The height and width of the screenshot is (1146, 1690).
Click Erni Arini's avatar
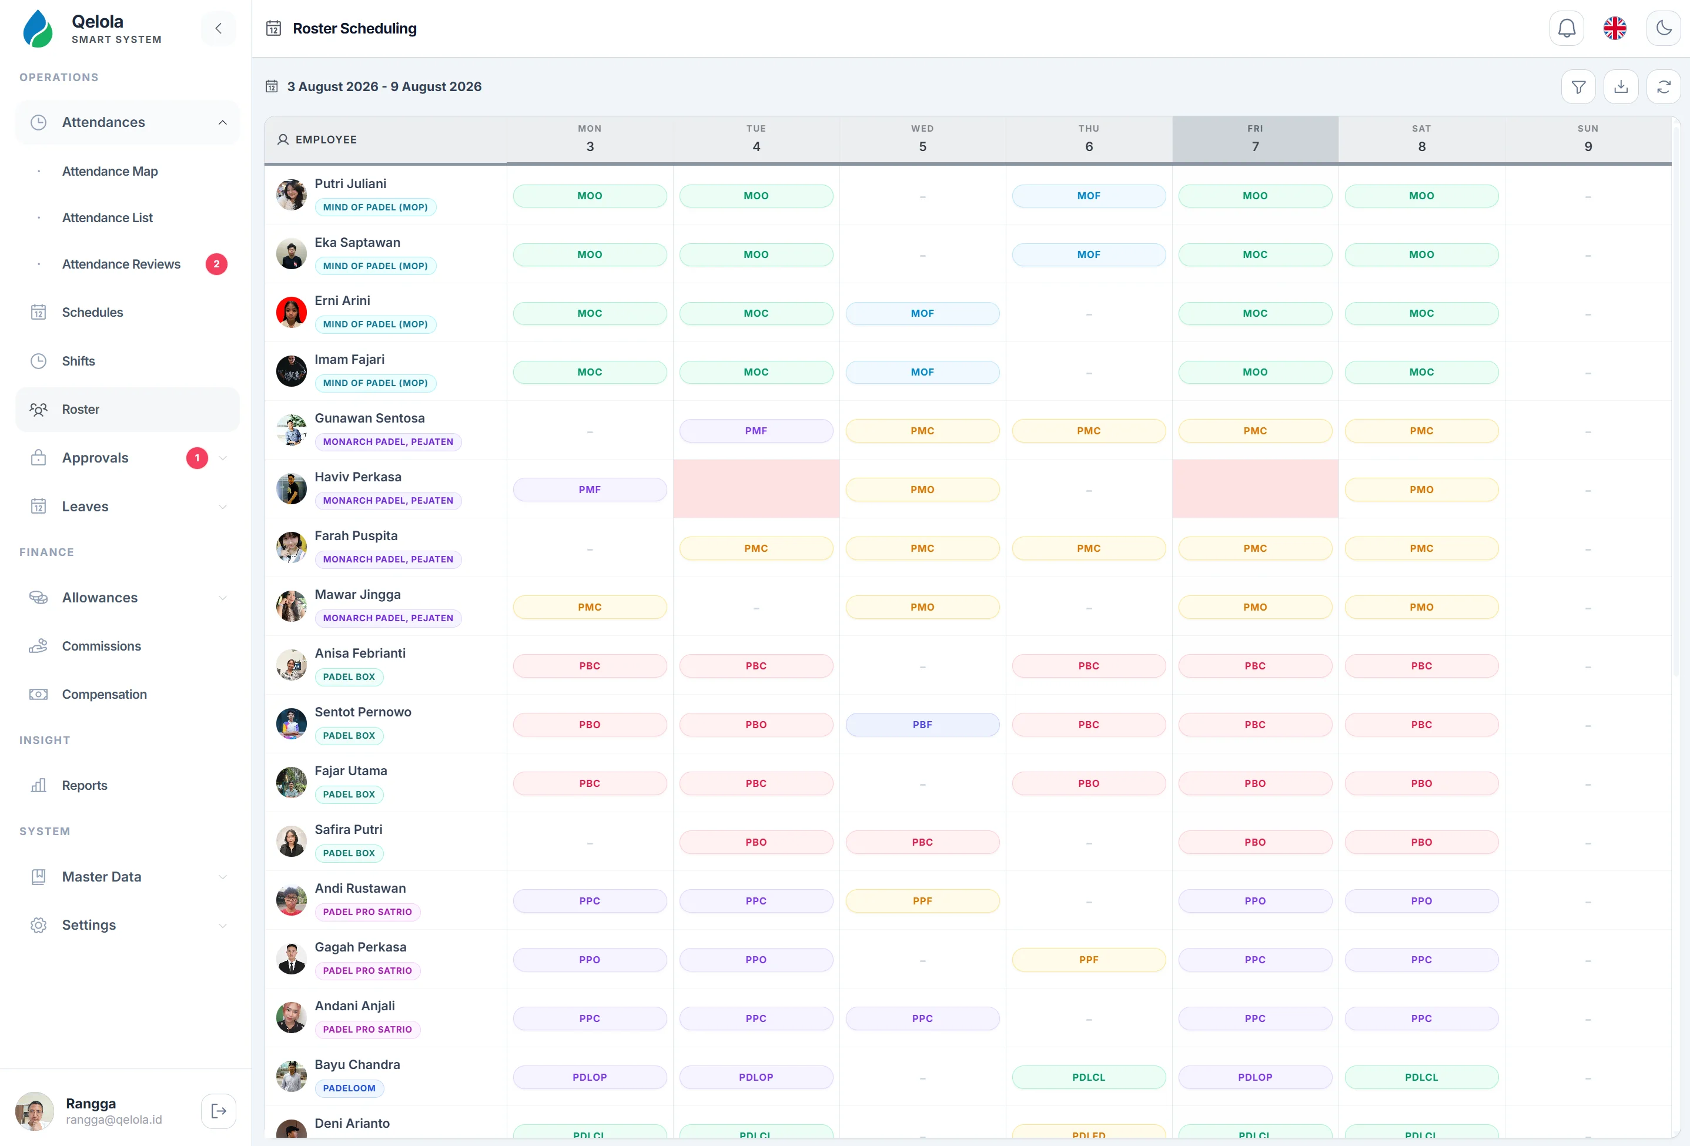292,313
